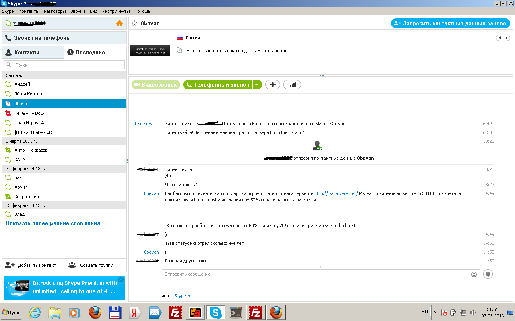
Task: Open Internet Explorer from the taskbar
Action: coord(35,312)
